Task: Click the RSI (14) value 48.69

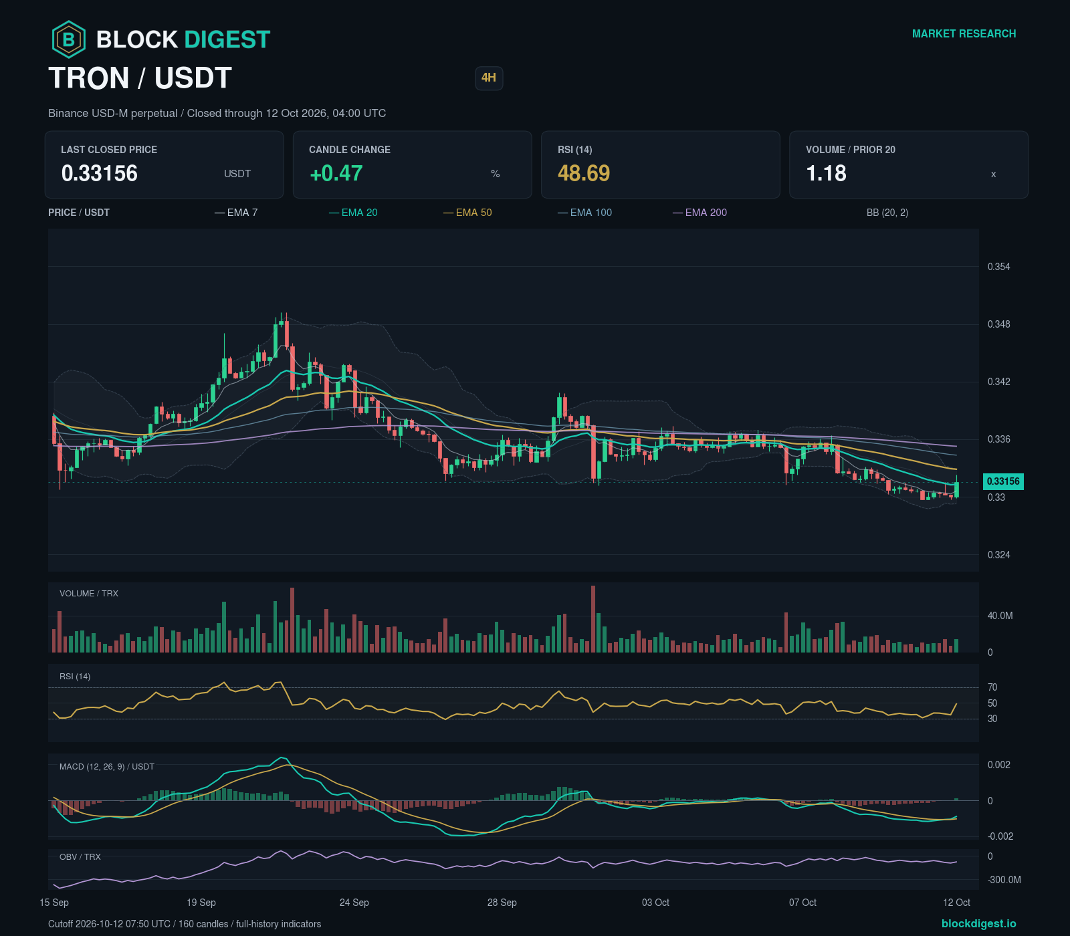Action: click(x=584, y=174)
